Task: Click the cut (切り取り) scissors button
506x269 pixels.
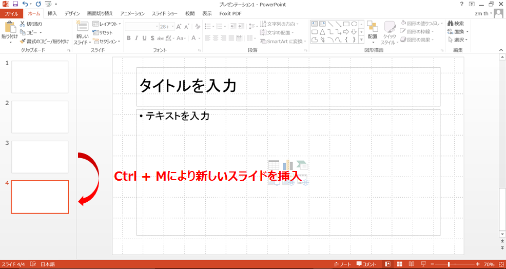Action: (x=31, y=24)
